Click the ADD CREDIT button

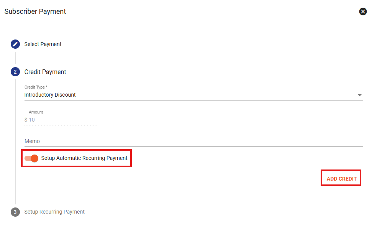click(x=341, y=179)
